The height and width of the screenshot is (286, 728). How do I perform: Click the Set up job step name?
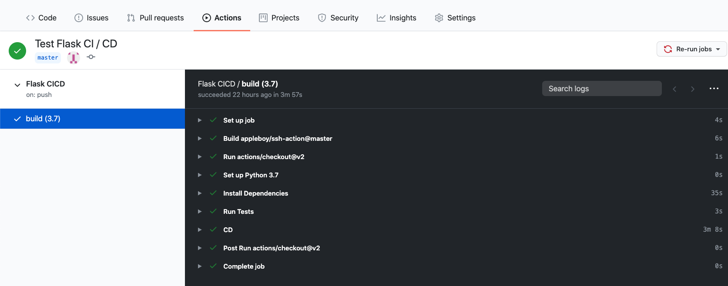[239, 120]
